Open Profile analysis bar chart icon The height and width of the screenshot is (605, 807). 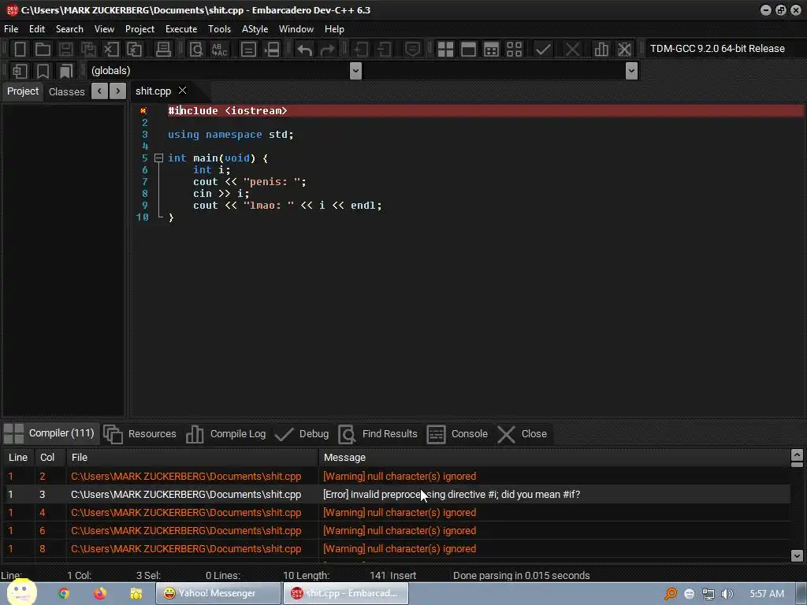pyautogui.click(x=601, y=50)
